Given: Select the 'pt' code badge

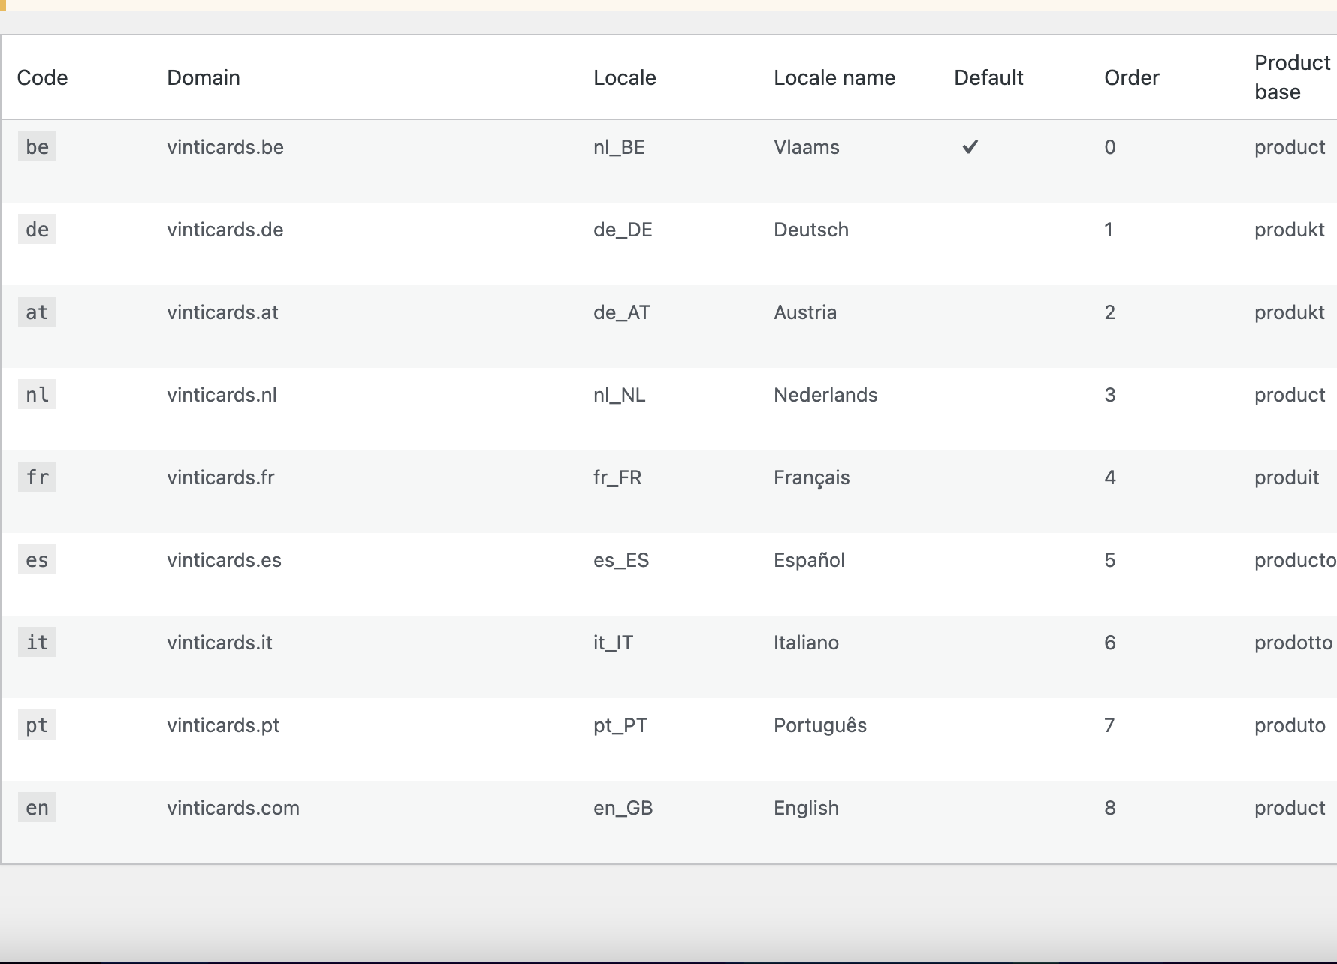Looking at the screenshot, I should tap(37, 725).
